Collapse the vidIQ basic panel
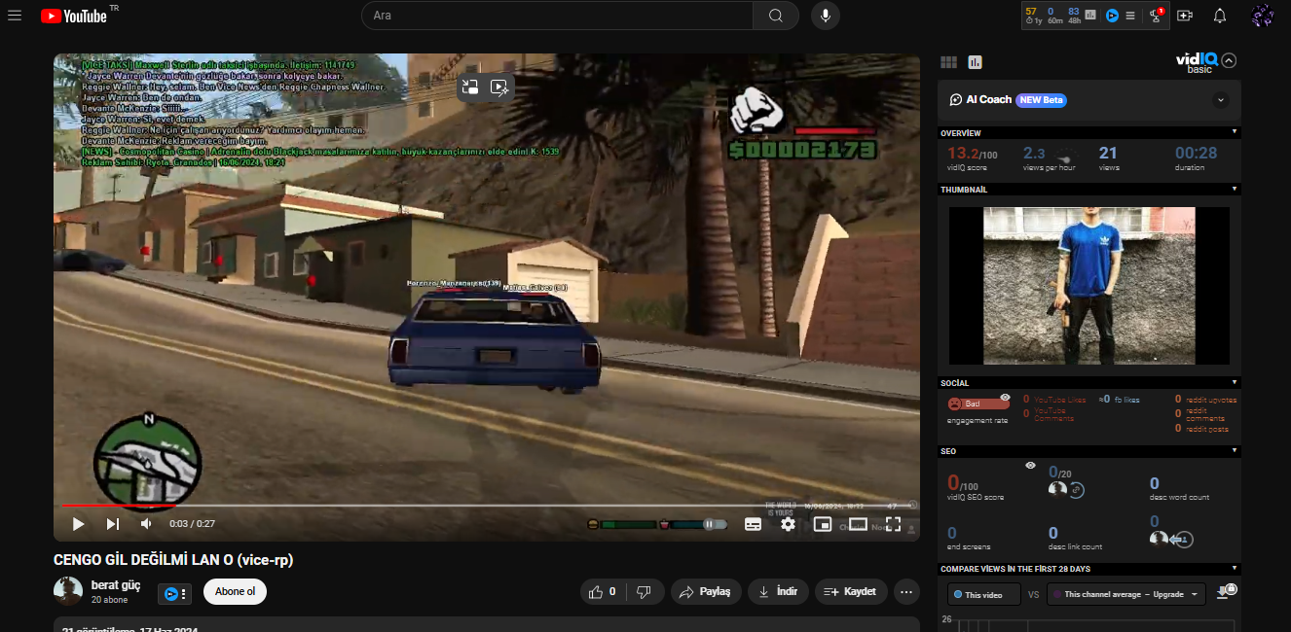The height and width of the screenshot is (632, 1291). coord(1229,60)
